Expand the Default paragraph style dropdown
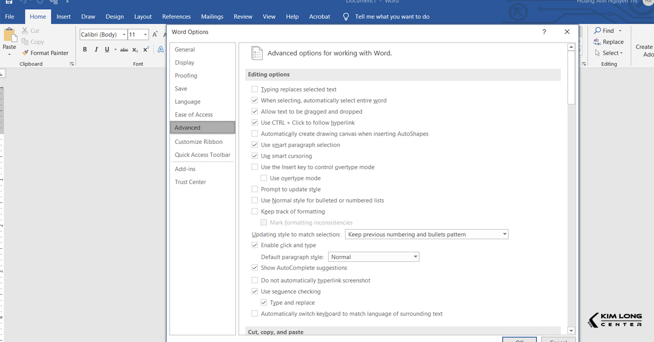This screenshot has height=342, width=654. pyautogui.click(x=415, y=257)
